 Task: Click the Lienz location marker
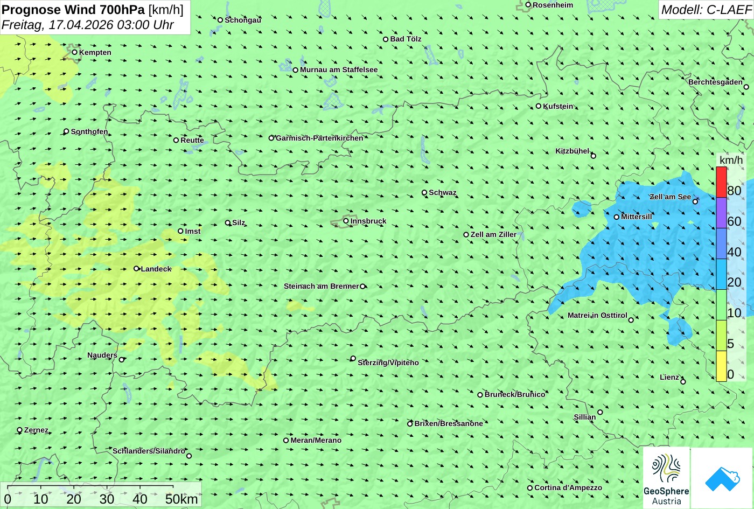[683, 382]
